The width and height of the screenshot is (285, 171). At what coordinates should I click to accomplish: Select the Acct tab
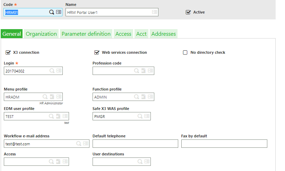141,34
